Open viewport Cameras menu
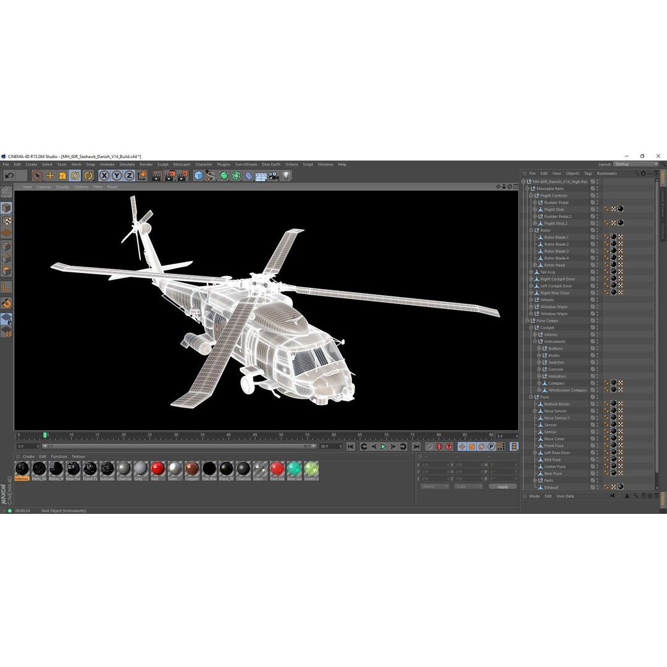This screenshot has height=667, width=667. point(44,187)
